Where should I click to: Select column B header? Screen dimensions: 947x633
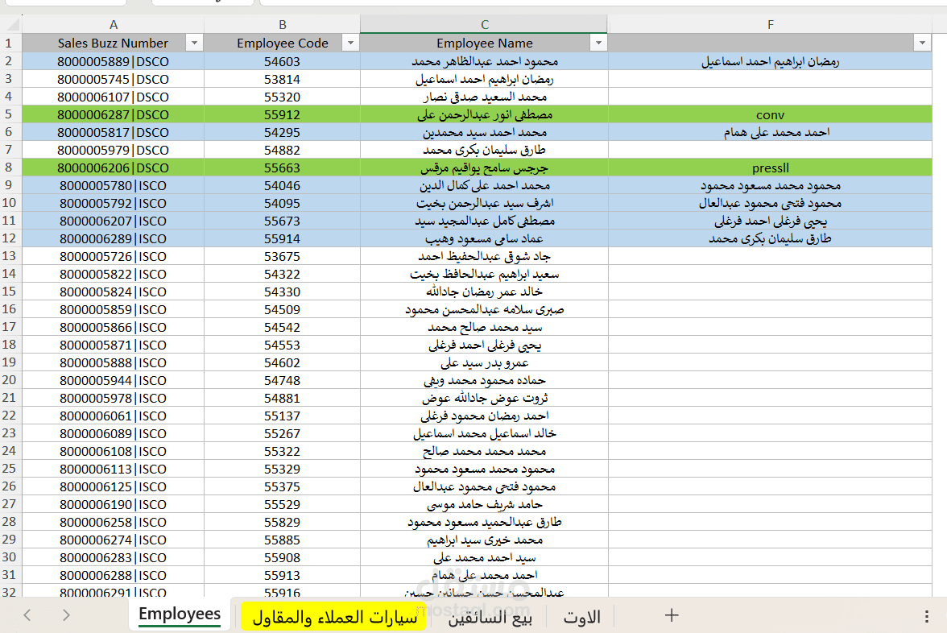[282, 25]
